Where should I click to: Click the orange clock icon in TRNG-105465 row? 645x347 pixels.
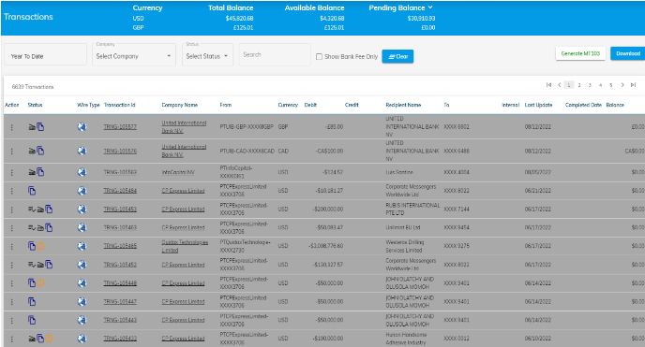[x=40, y=246]
